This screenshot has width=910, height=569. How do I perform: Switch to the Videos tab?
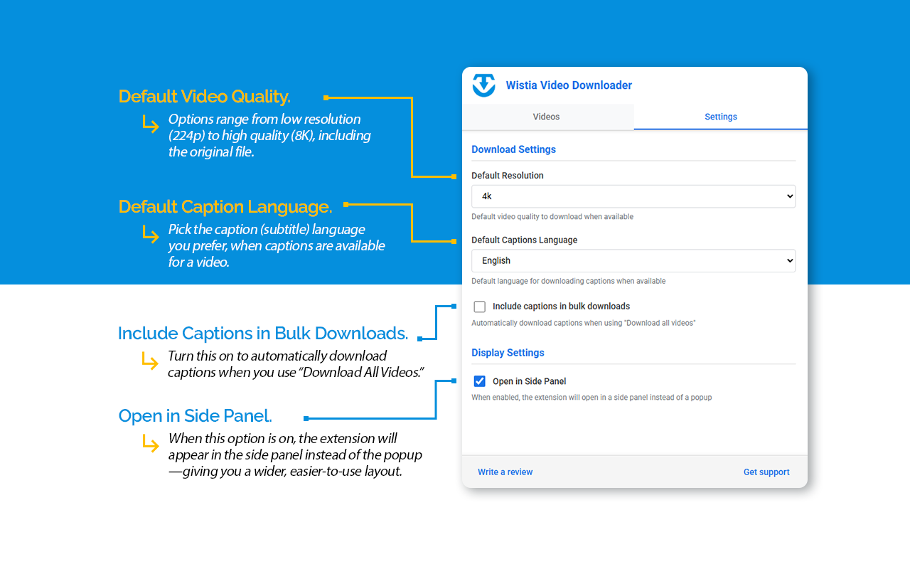point(547,117)
